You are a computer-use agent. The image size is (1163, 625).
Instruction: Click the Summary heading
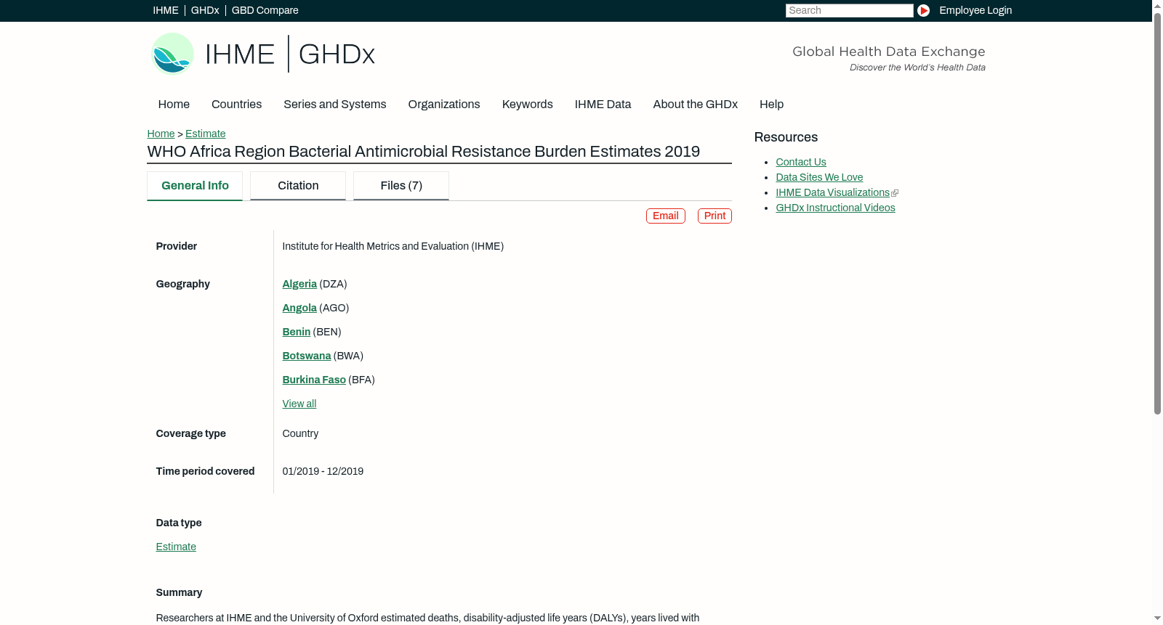(x=179, y=592)
